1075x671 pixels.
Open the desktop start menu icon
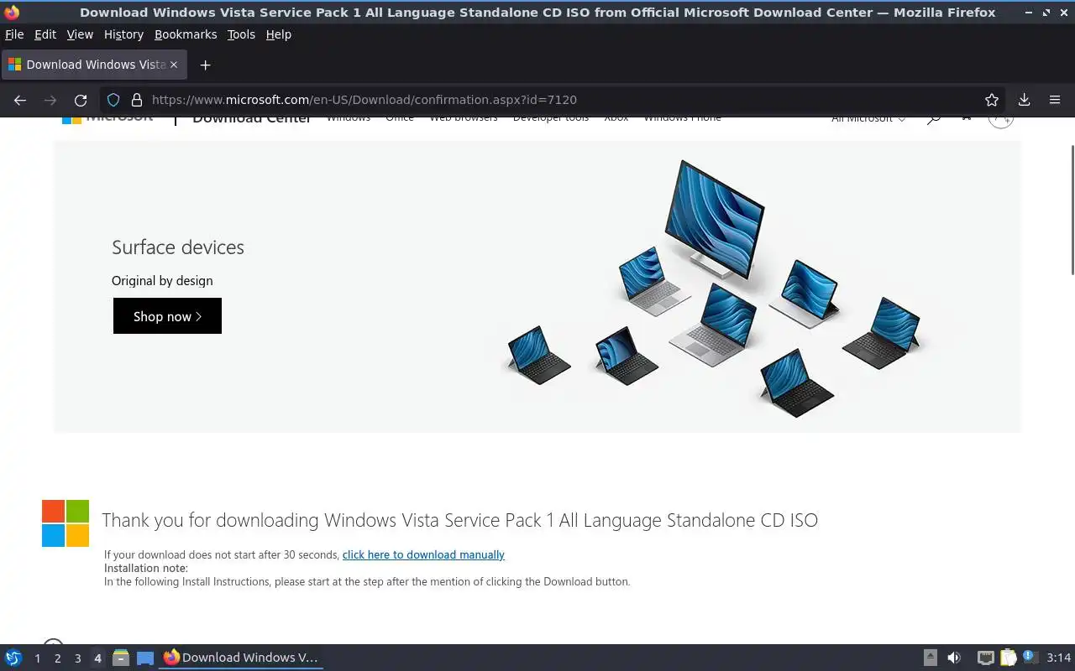click(13, 658)
